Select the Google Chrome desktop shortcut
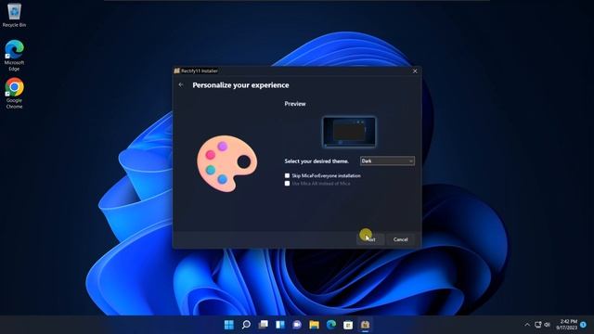Viewport: 594px width, 334px height. point(15,93)
